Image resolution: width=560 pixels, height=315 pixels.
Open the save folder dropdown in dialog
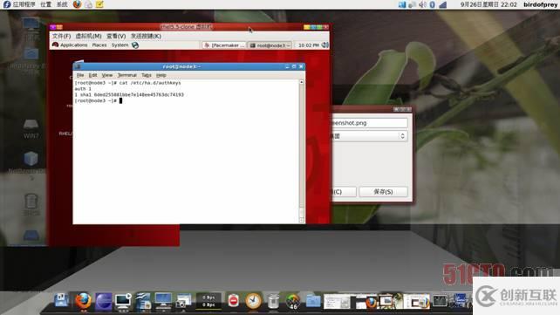(369, 136)
